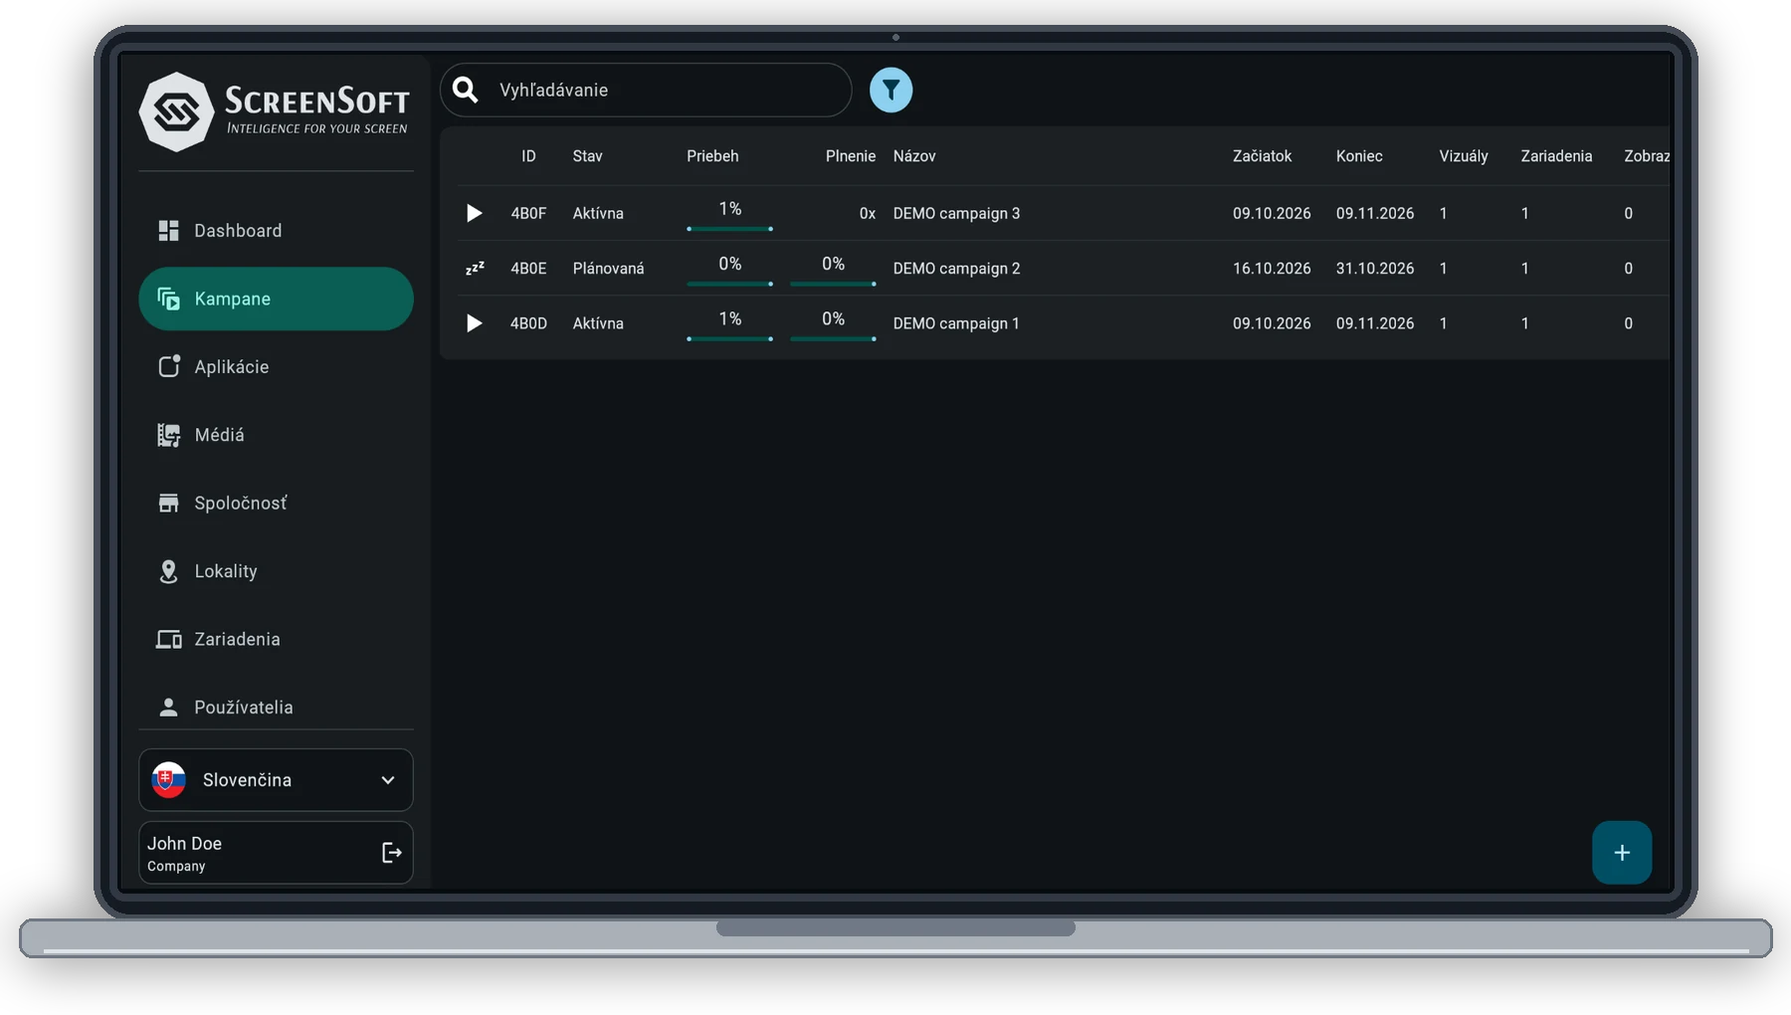Click the Vyhľadávanie search field
Screen dimensions: 1791x1015
click(x=646, y=90)
